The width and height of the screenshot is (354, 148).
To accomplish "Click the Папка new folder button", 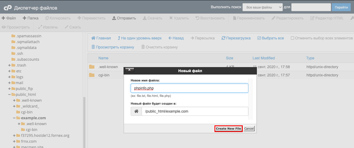I will (30, 18).
